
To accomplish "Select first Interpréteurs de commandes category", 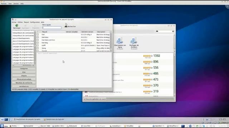I will [x=23, y=33].
